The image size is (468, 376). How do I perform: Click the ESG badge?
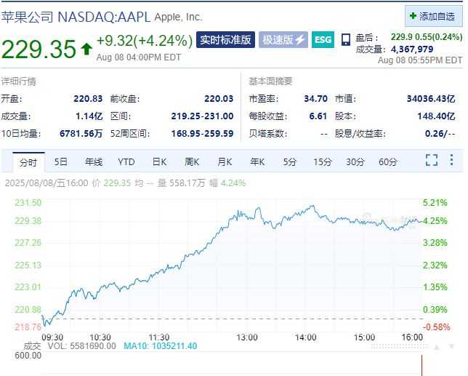coord(323,40)
